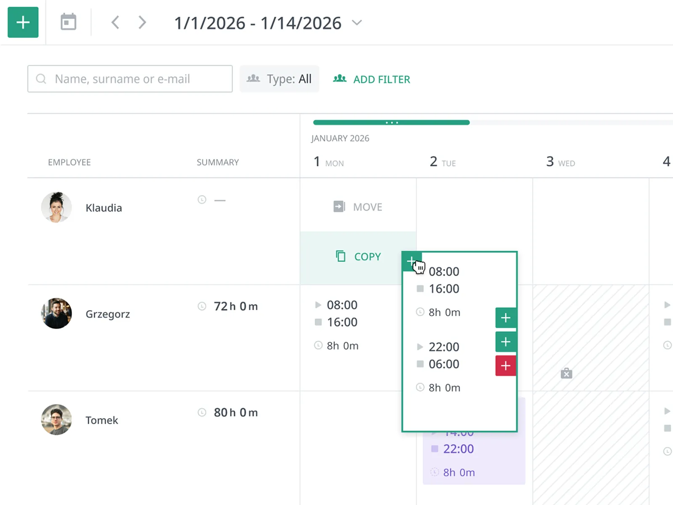Image resolution: width=673 pixels, height=505 pixels.
Task: Select the 2 TUE day header
Action: (443, 162)
